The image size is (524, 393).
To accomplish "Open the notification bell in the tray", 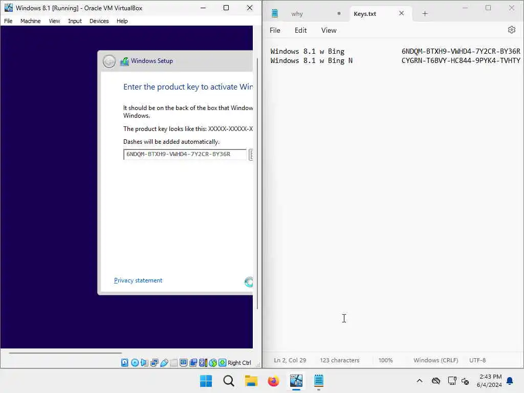I will pos(510,381).
